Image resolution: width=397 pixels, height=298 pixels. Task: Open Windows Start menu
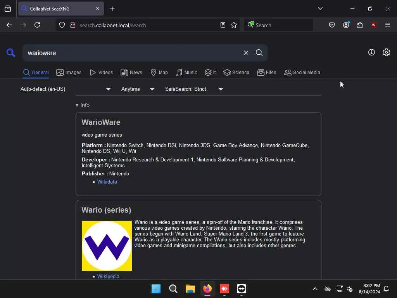[156, 289]
